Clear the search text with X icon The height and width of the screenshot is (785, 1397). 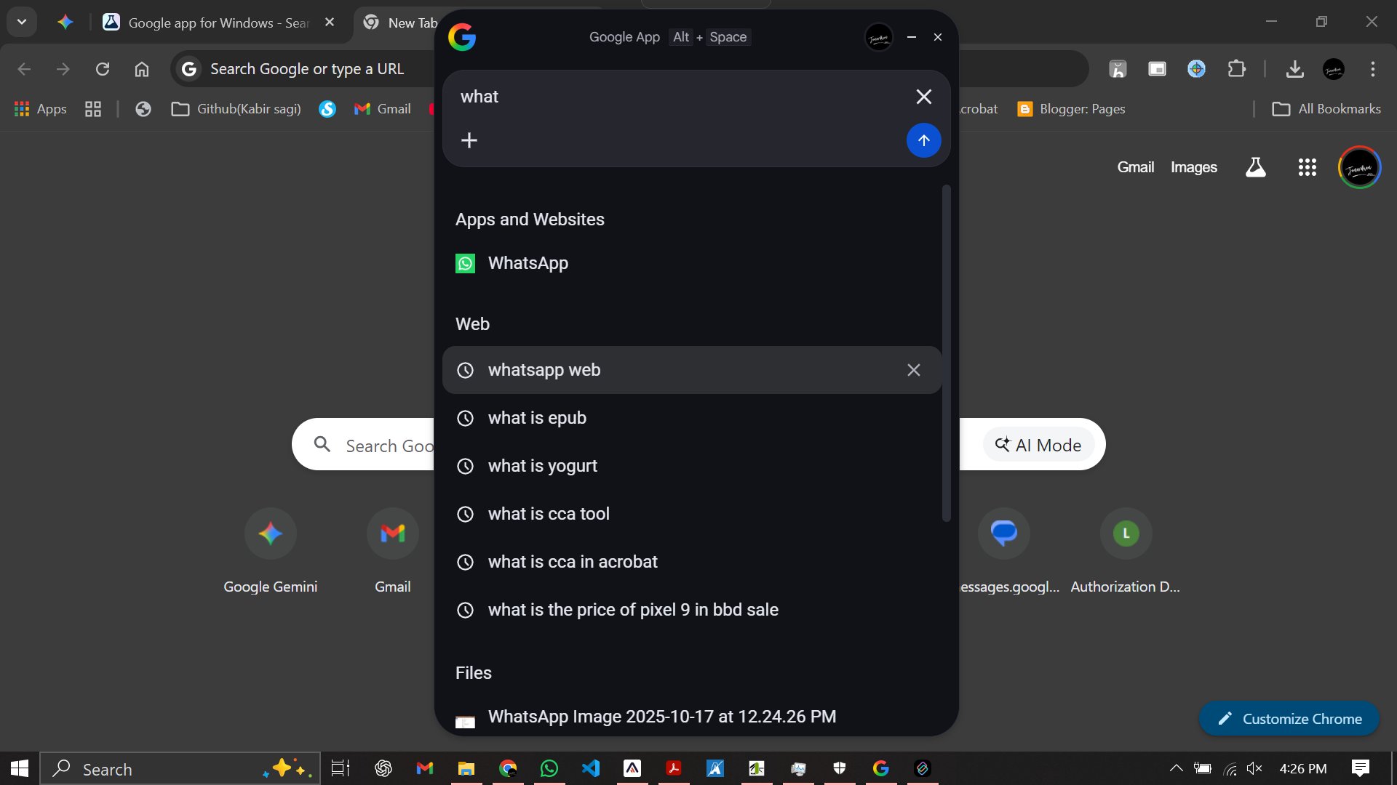pyautogui.click(x=923, y=97)
